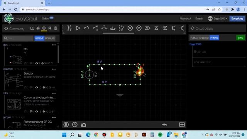Open the community globe icon
This screenshot has width=247, height=139.
[x=44, y=28]
